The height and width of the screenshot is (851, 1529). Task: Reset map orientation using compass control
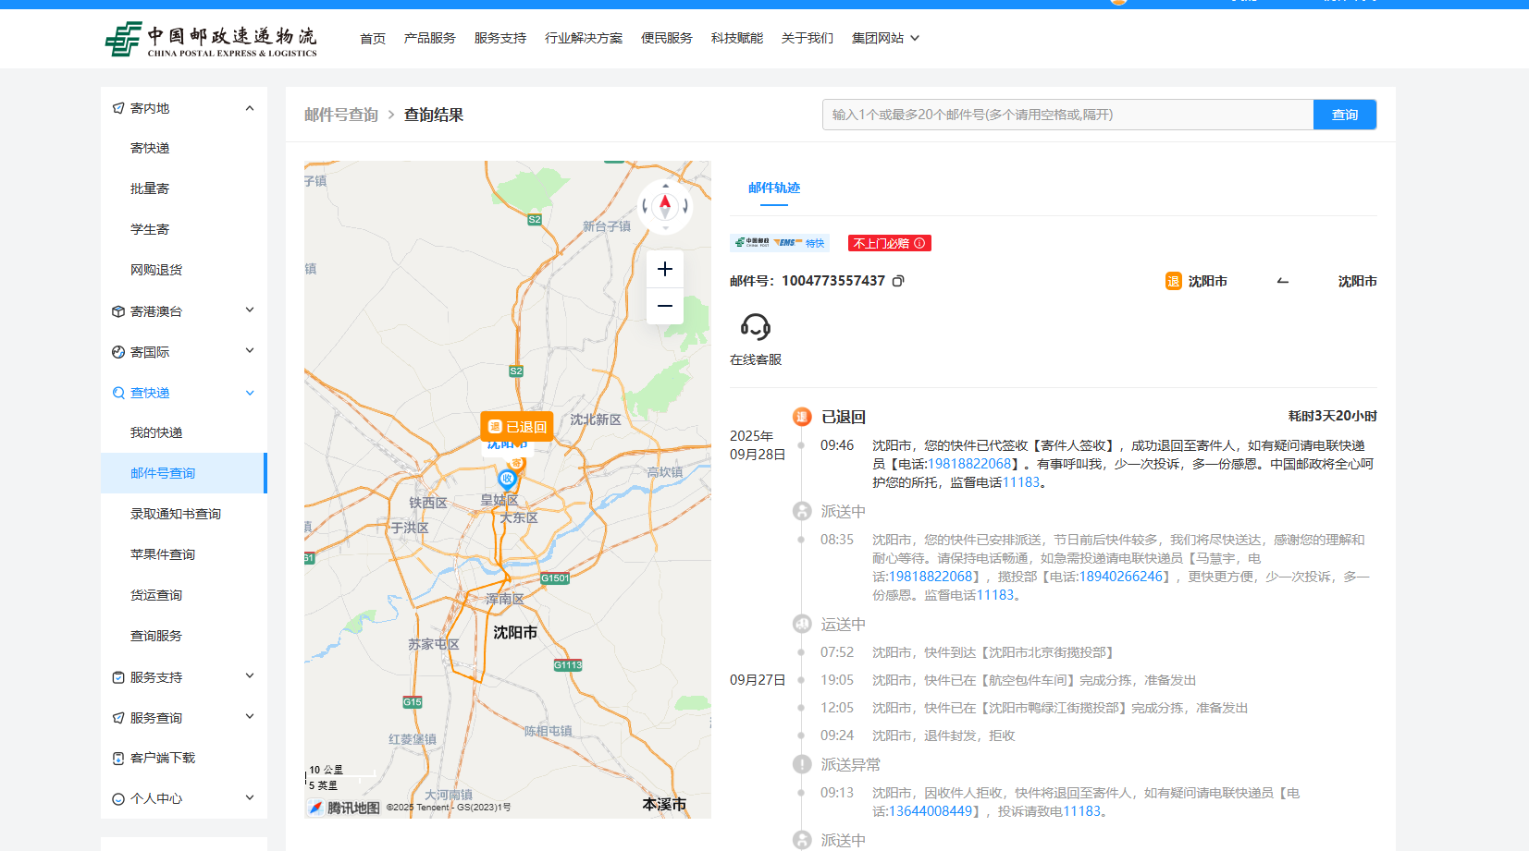pyautogui.click(x=664, y=205)
